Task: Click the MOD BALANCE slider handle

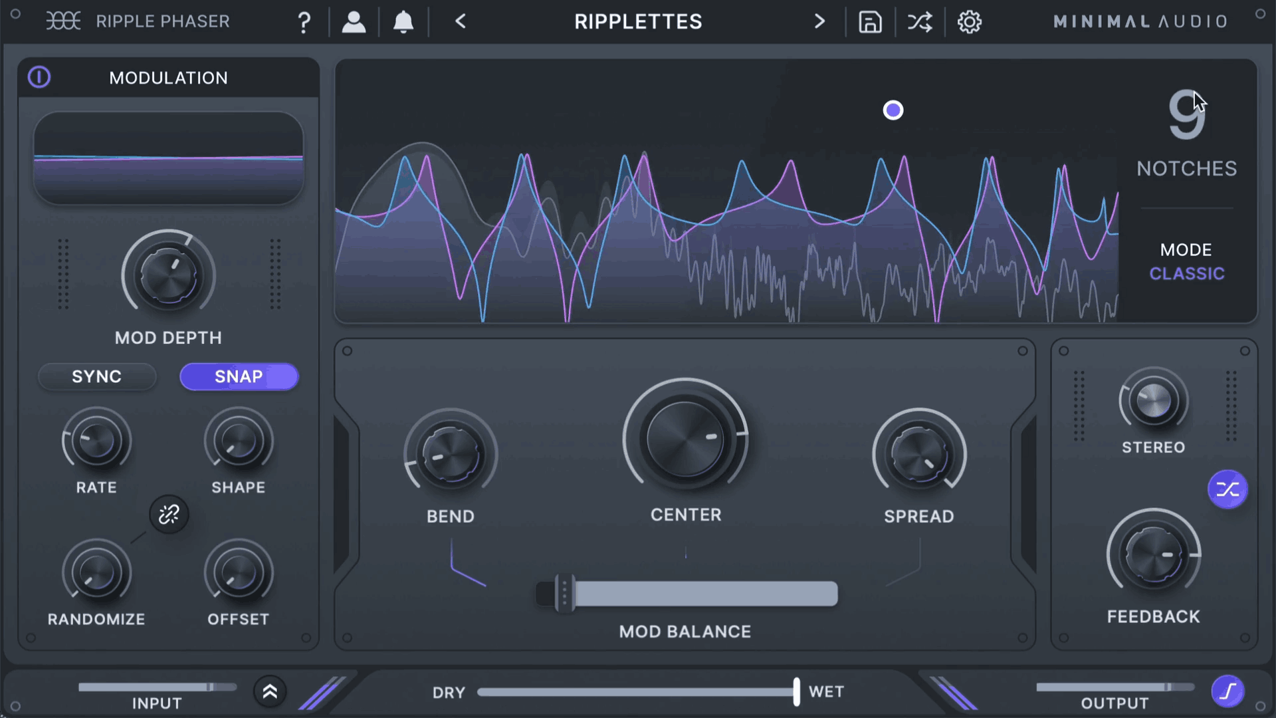Action: coord(564,594)
